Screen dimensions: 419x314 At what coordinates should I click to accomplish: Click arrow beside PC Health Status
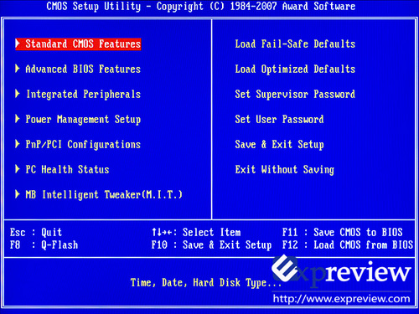(x=18, y=169)
